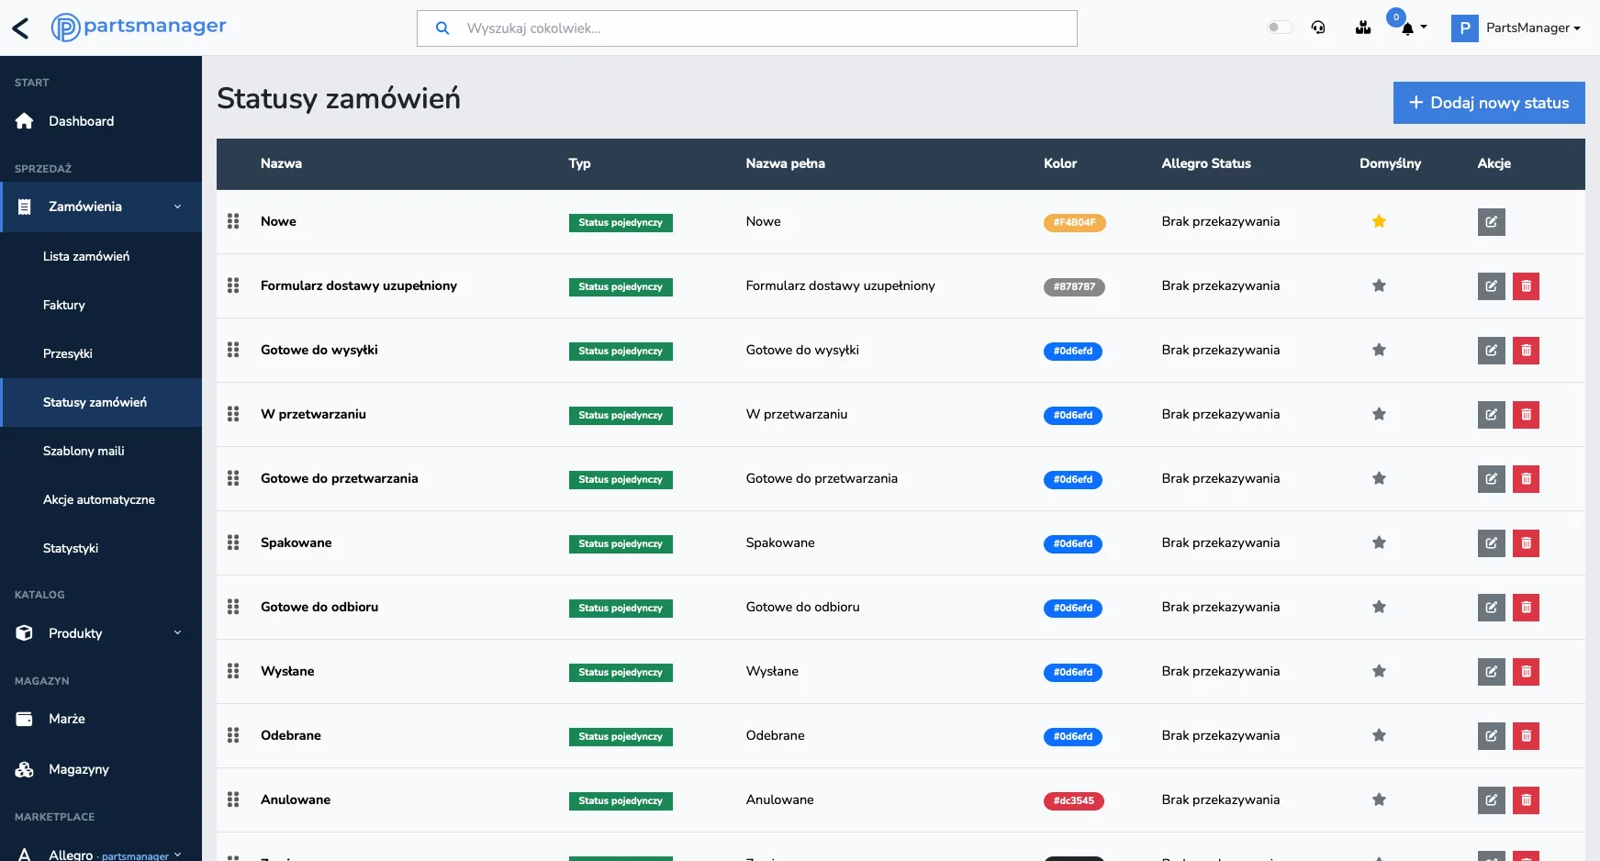1600x861 pixels.
Task: Click the Wyszukaj cokolwiek search field
Action: tap(747, 28)
